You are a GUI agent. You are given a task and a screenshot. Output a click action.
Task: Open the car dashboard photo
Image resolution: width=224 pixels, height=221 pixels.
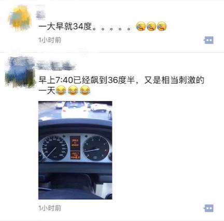75,150
